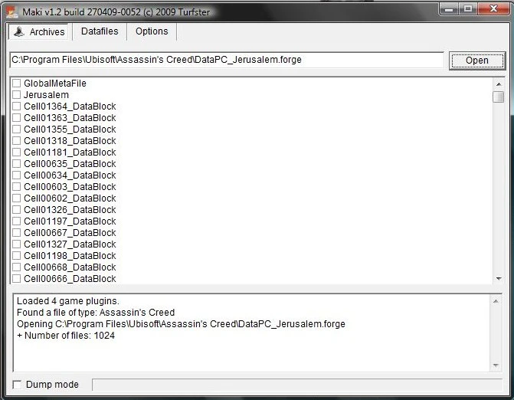514x400 pixels.
Task: Click log panel scroll up arrow
Action: 496,301
